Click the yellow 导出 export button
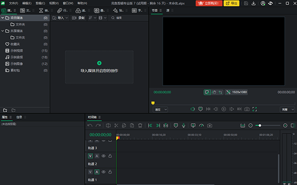The image size is (297, 185). pyautogui.click(x=232, y=3)
